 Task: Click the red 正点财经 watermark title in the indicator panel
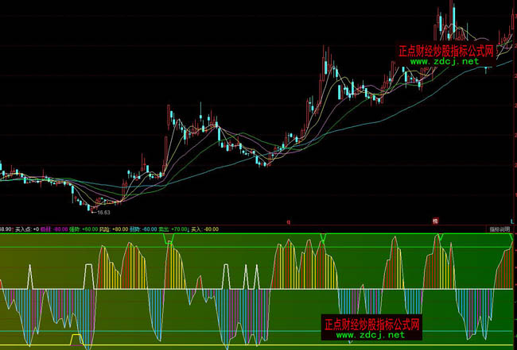tap(371, 324)
